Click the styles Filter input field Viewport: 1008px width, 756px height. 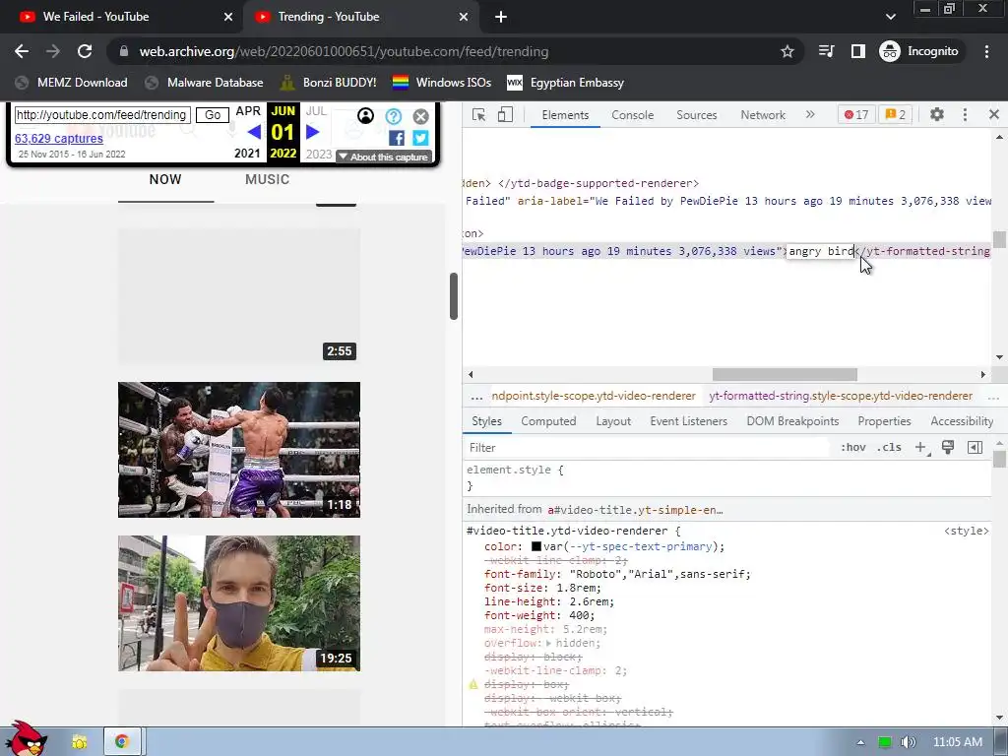[x=647, y=448]
